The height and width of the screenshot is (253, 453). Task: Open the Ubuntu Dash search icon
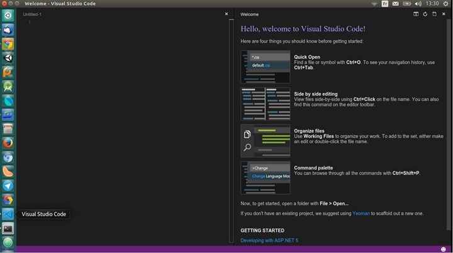[8, 16]
